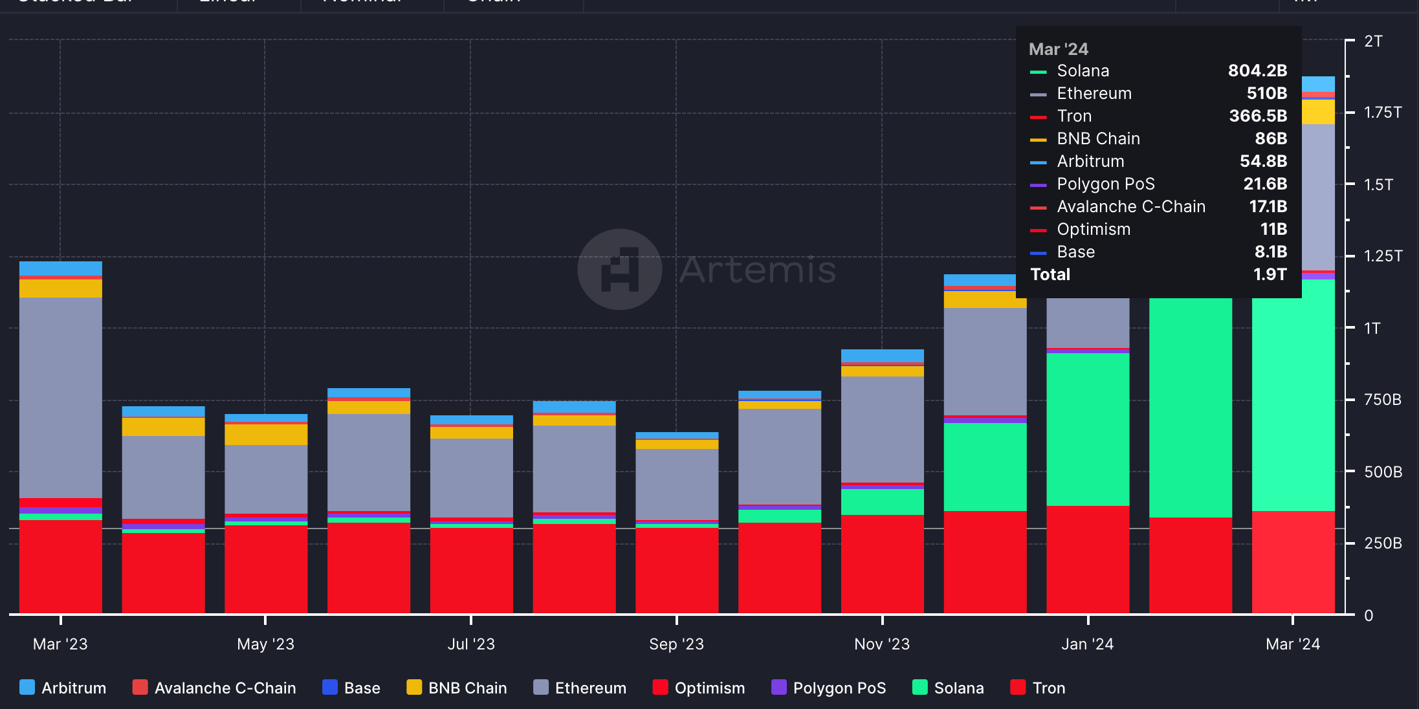Click the Tron legend square icon

1018,687
